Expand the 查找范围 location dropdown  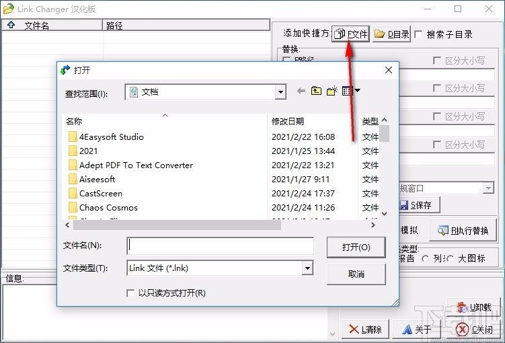tap(280, 92)
